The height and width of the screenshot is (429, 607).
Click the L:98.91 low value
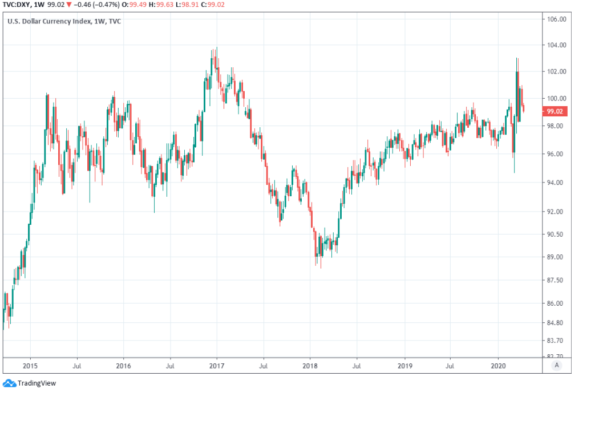(187, 5)
